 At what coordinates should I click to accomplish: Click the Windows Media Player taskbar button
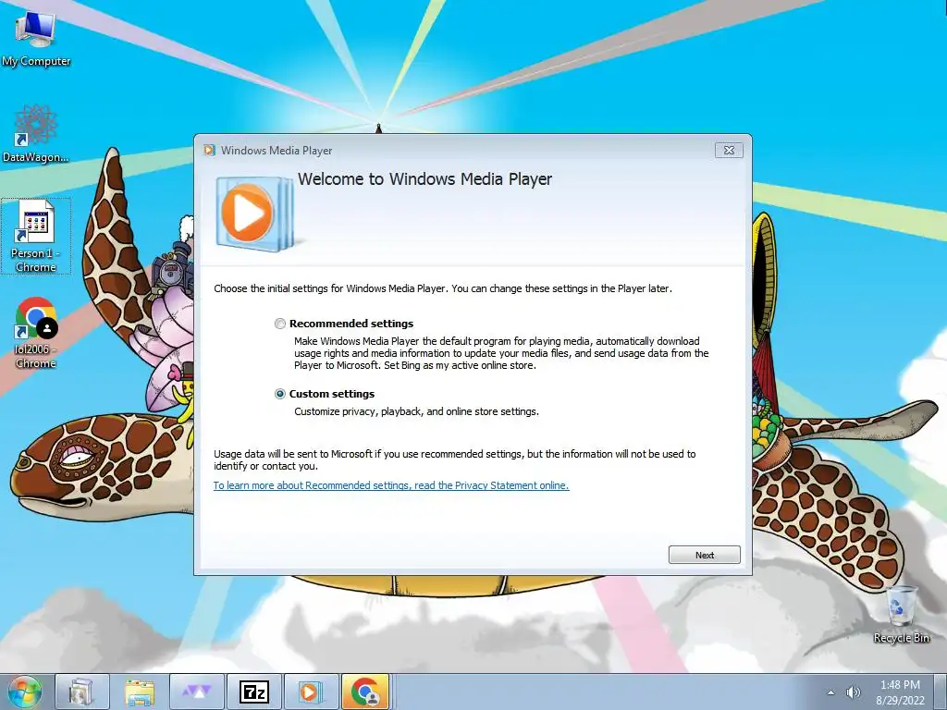tap(311, 692)
